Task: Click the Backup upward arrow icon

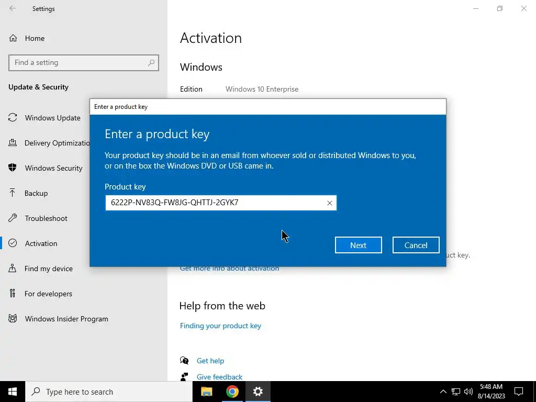Action: pos(13,193)
